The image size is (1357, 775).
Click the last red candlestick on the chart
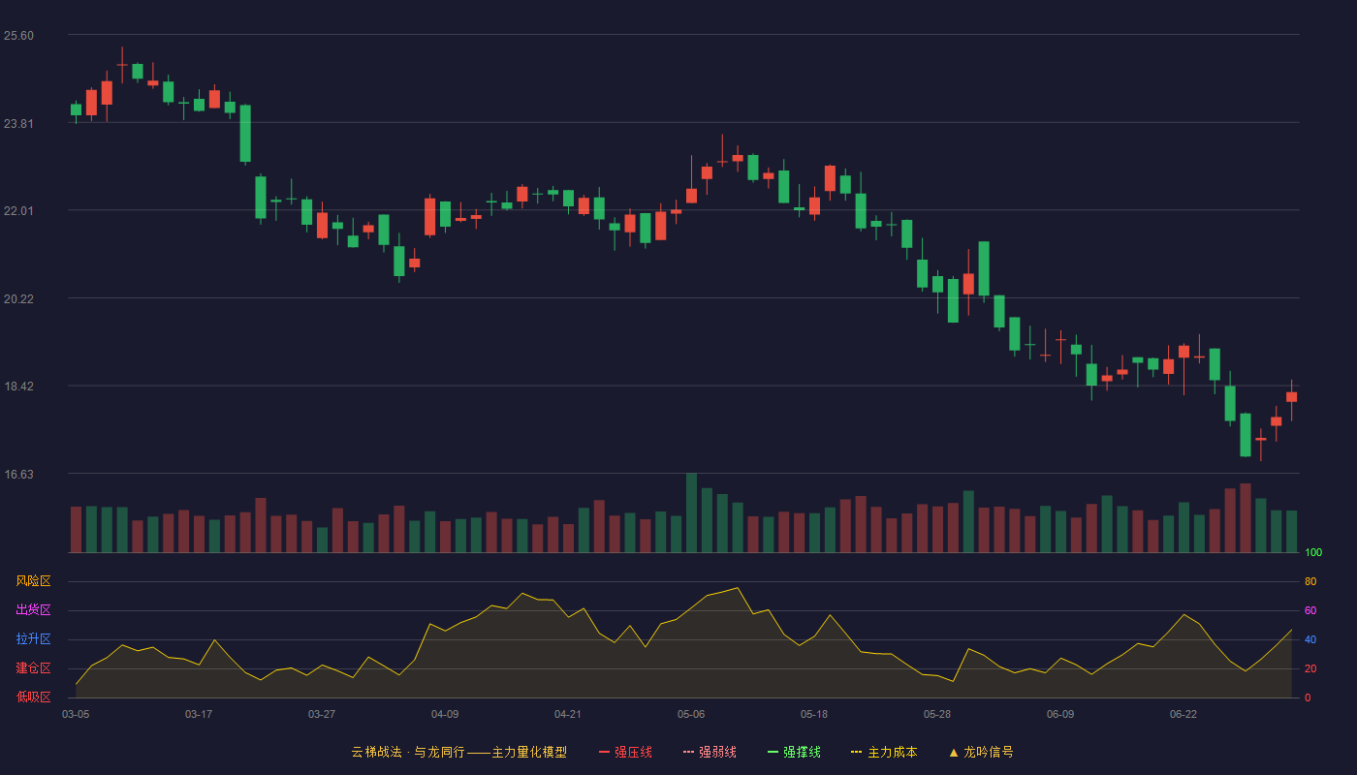click(x=1291, y=397)
